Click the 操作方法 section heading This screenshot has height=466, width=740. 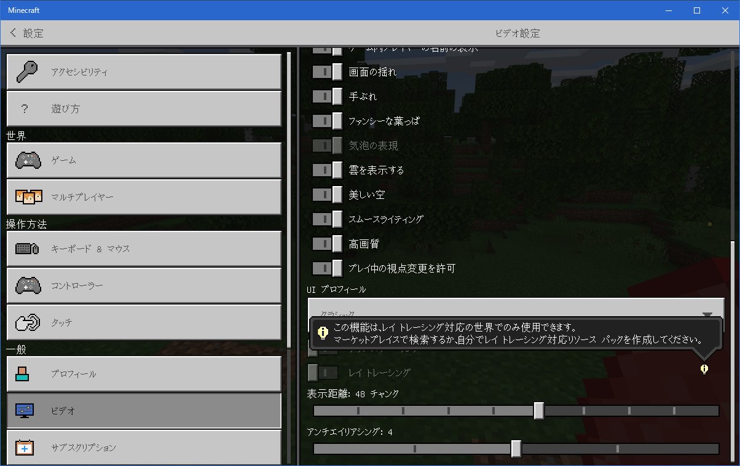point(26,223)
